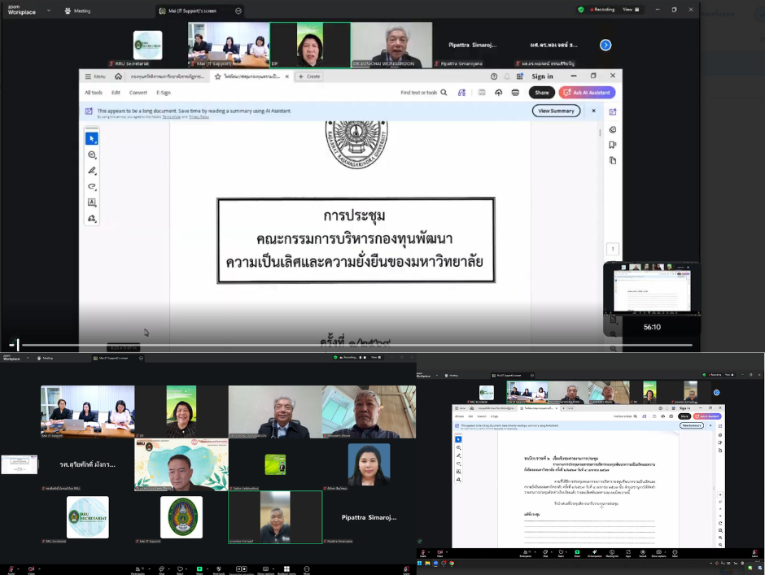Screen dimensions: 765x575
Task: Open dropdown beside Mai (IT Support)'s screen
Action: (x=238, y=11)
